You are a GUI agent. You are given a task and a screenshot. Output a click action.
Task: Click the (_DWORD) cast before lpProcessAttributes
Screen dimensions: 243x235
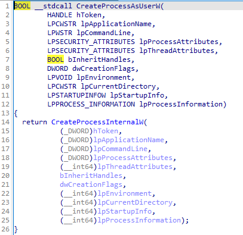76,158
